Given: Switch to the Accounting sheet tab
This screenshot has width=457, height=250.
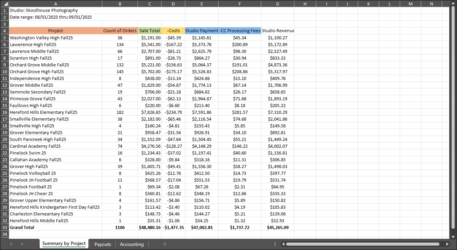Looking at the screenshot, I should [132, 244].
